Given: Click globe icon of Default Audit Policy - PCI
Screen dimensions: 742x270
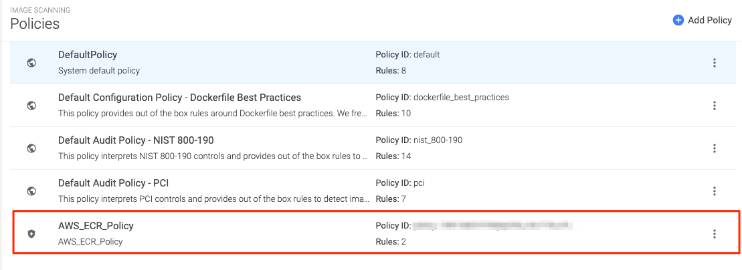Looking at the screenshot, I should [31, 191].
